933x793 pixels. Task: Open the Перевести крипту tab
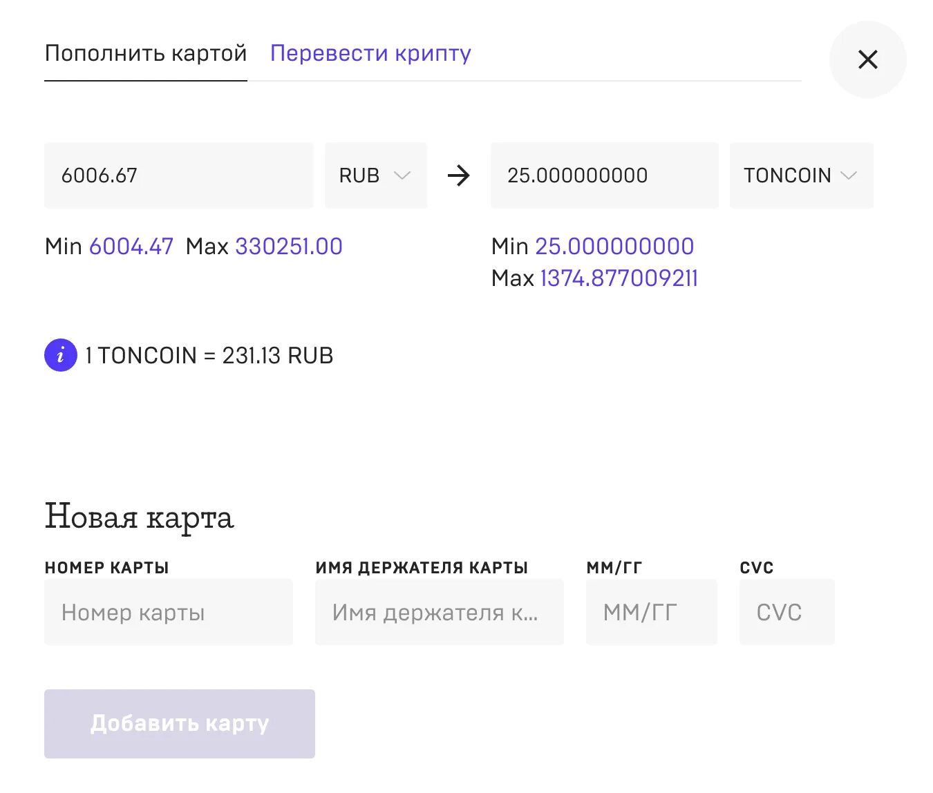point(370,53)
